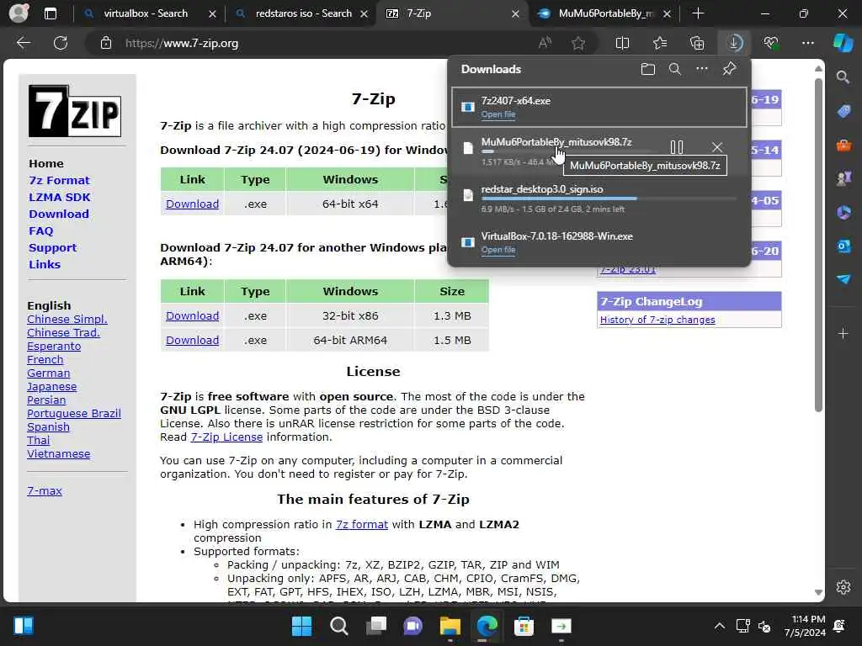Open the 7-Zip License link
Image resolution: width=862 pixels, height=646 pixels.
tap(226, 437)
